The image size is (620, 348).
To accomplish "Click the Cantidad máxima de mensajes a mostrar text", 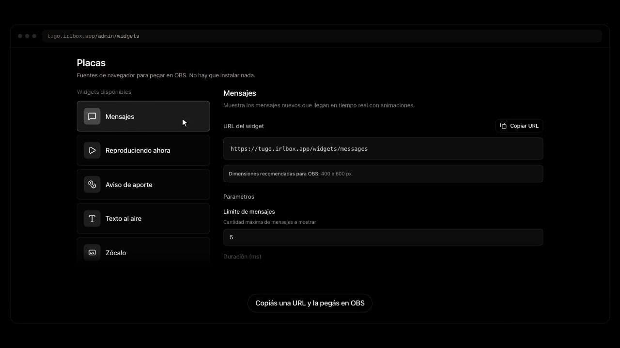I will pyautogui.click(x=270, y=222).
